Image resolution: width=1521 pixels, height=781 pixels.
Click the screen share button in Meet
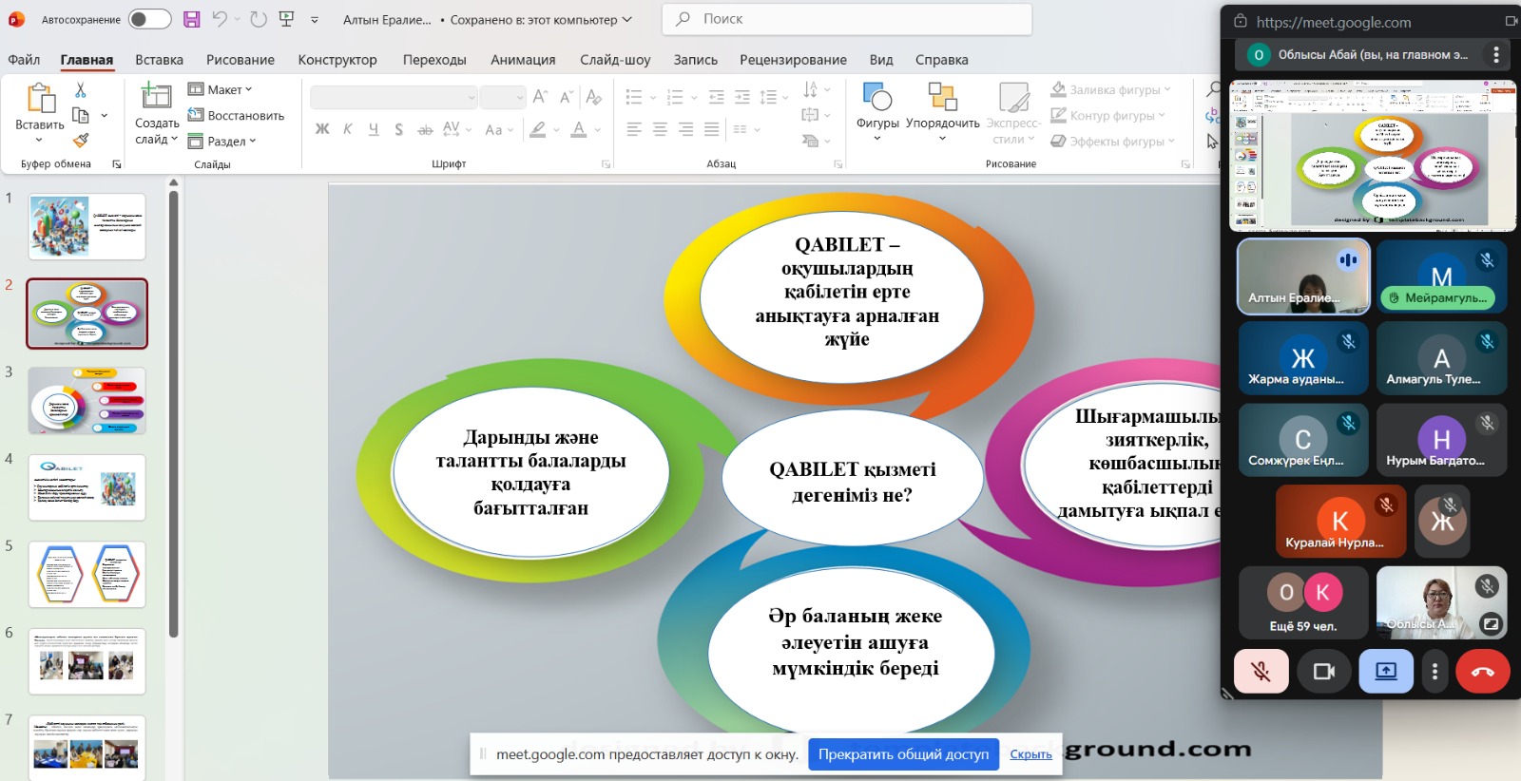pos(1386,672)
